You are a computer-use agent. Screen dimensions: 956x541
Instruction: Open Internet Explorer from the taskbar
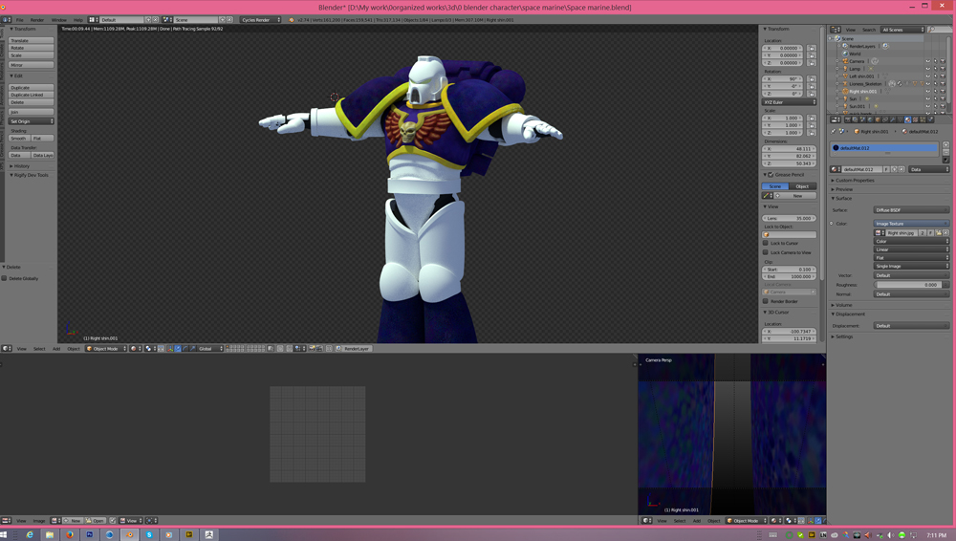pyautogui.click(x=30, y=534)
